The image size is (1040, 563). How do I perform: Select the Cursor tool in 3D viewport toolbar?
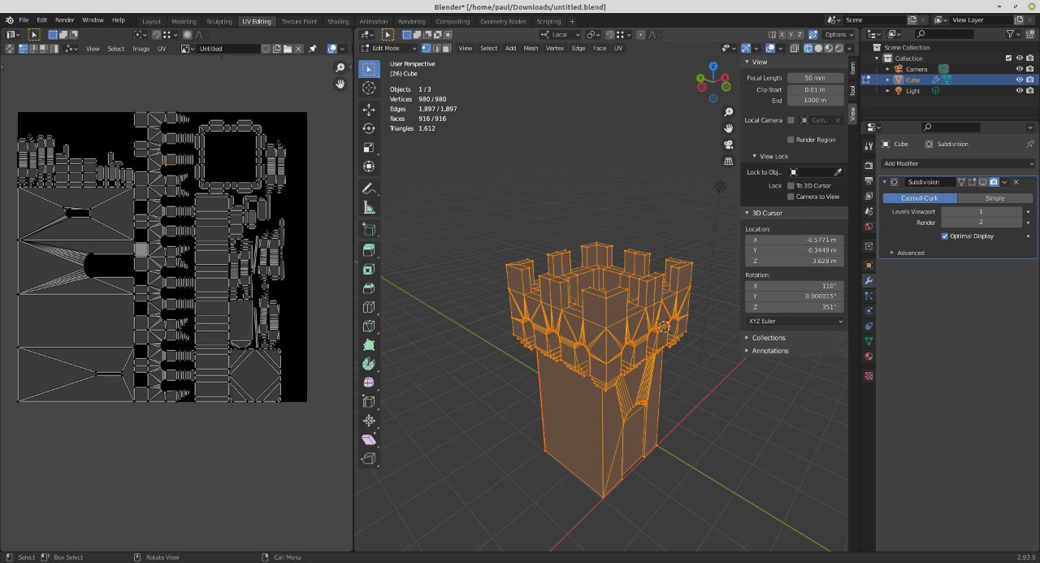[369, 88]
